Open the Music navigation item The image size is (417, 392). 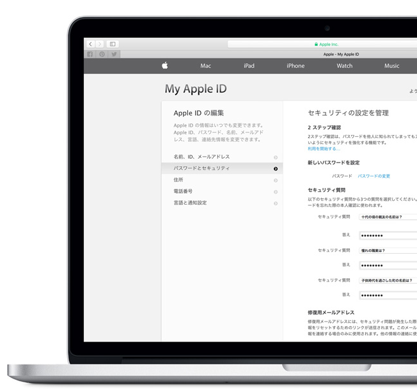tap(391, 66)
